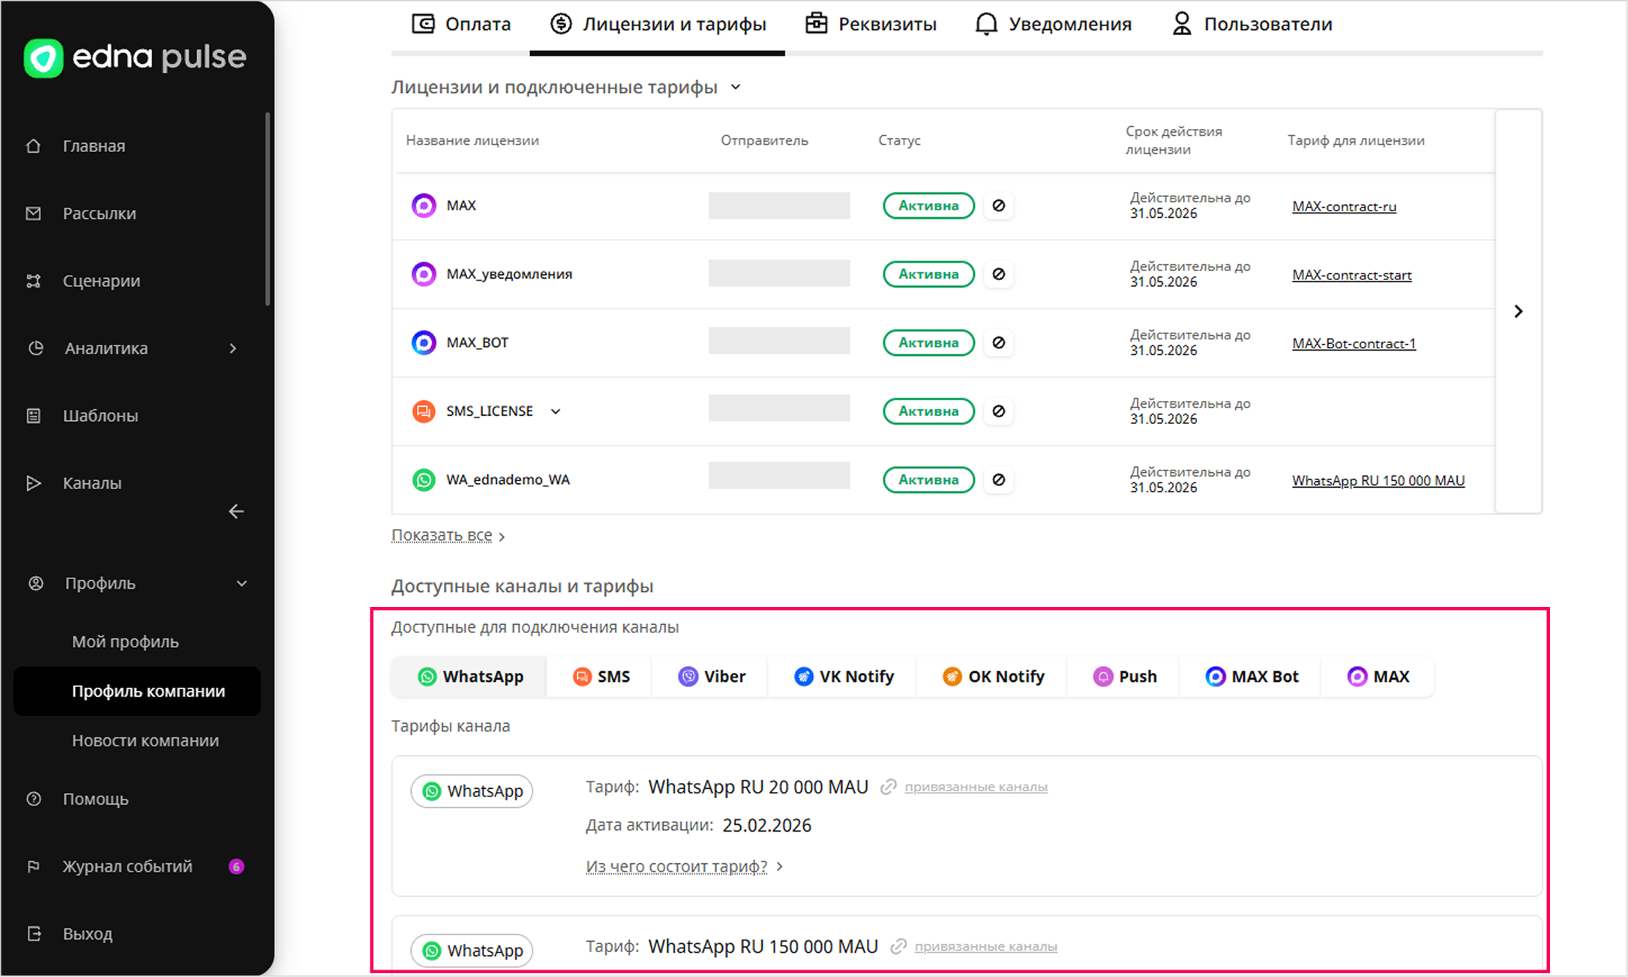The width and height of the screenshot is (1628, 977).
Task: Click the Журнал событий notification badge
Action: [236, 867]
